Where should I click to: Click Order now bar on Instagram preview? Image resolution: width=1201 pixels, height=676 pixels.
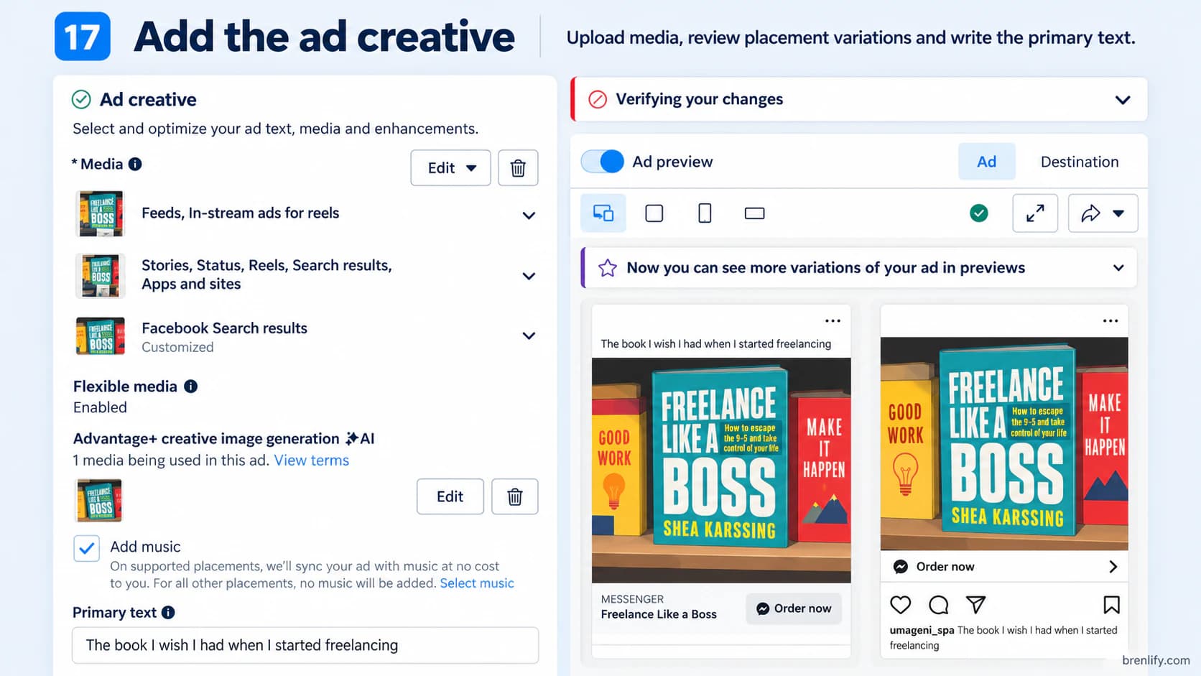pyautogui.click(x=1004, y=567)
